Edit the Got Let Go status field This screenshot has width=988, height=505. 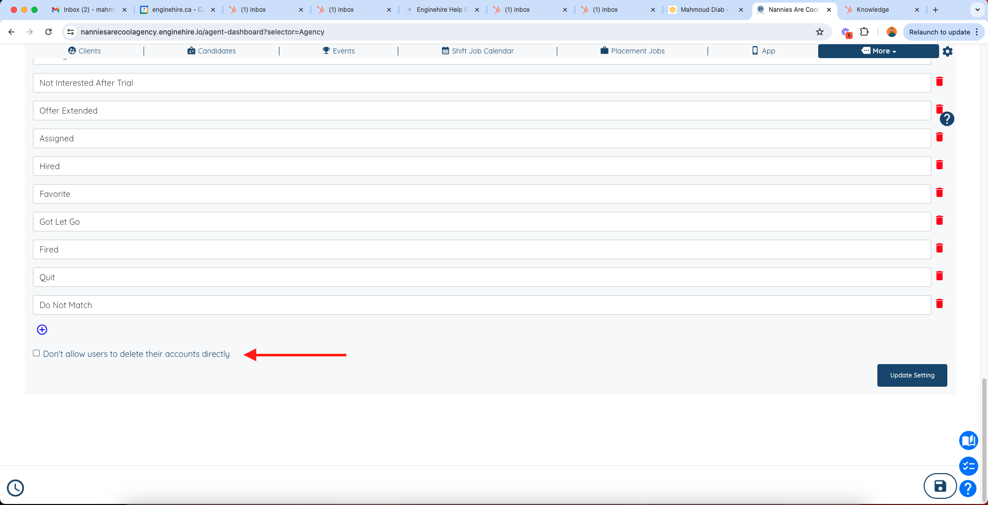tap(482, 222)
